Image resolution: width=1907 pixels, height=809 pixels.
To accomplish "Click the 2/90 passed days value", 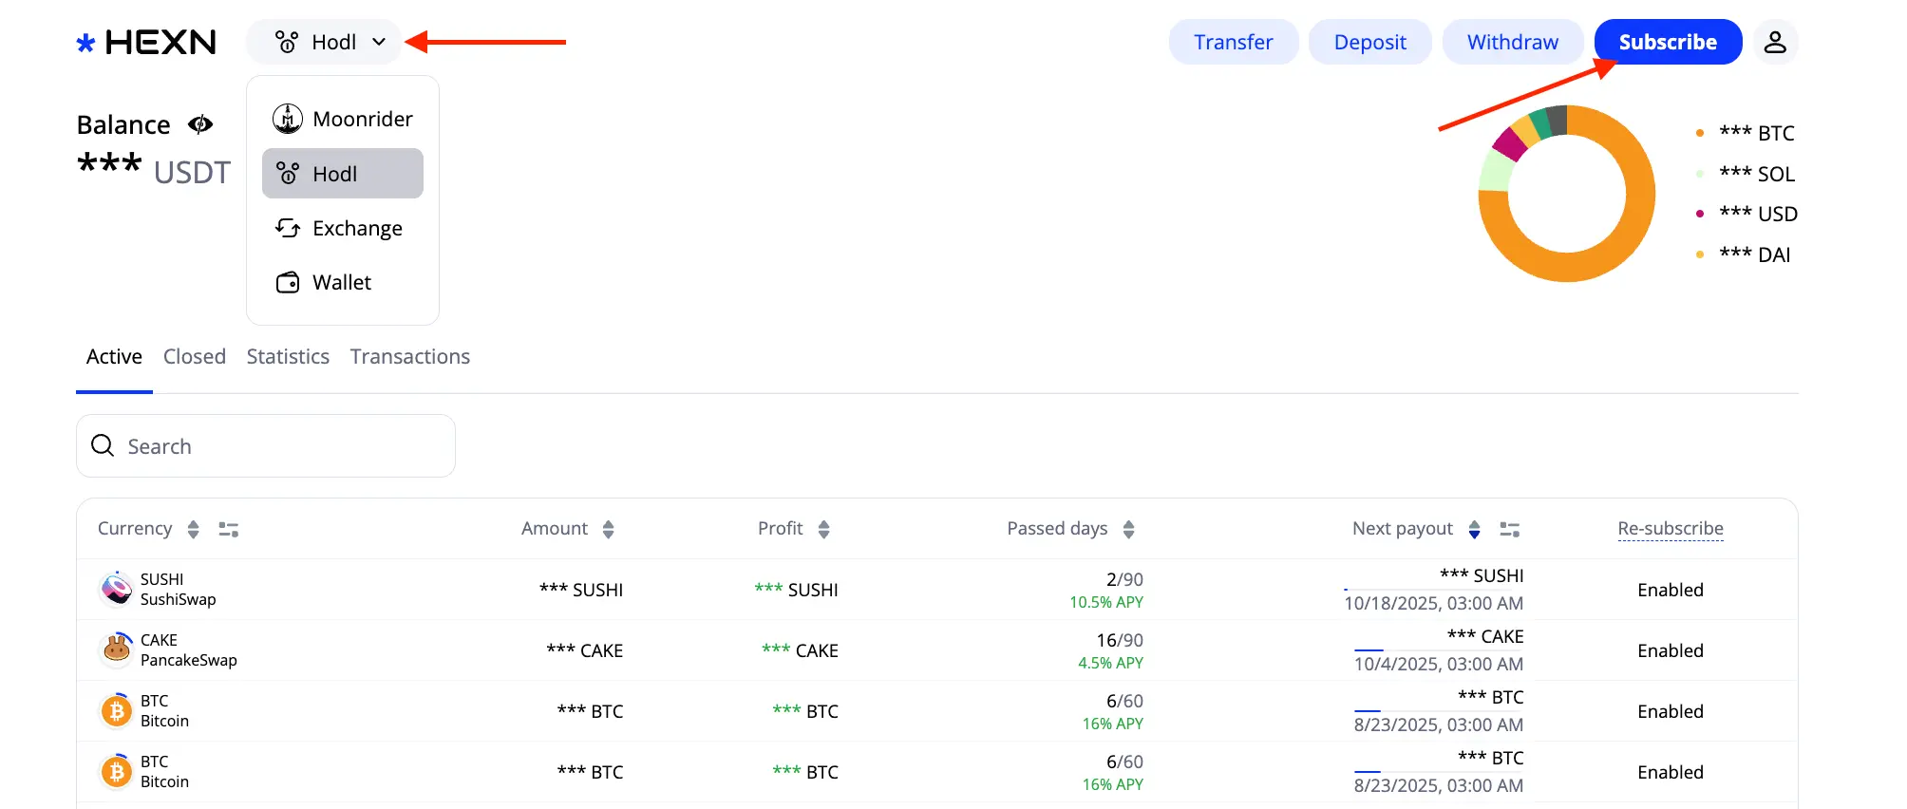I will coord(1124,579).
